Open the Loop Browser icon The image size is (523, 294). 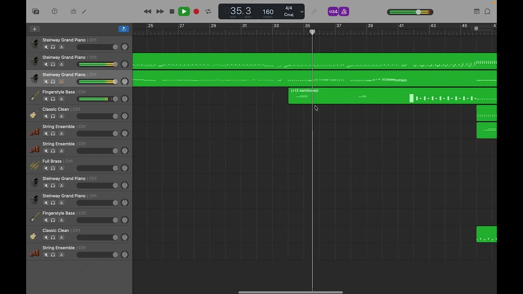tap(487, 11)
